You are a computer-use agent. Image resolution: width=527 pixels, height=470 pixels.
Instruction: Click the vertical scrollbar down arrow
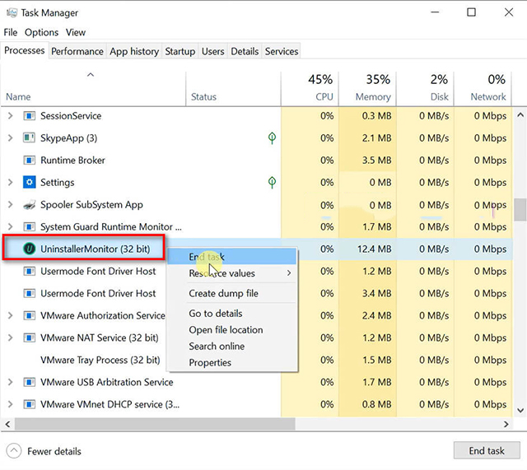[520, 410]
